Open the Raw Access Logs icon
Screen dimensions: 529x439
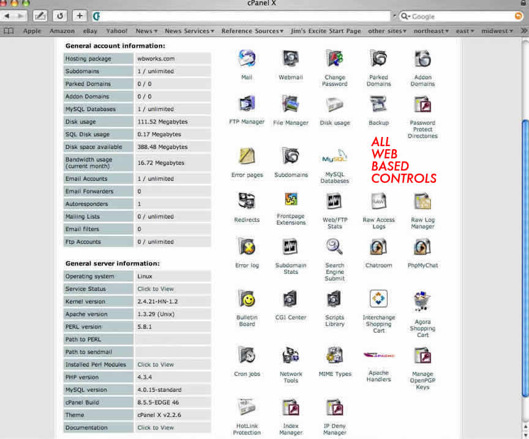pyautogui.click(x=378, y=201)
